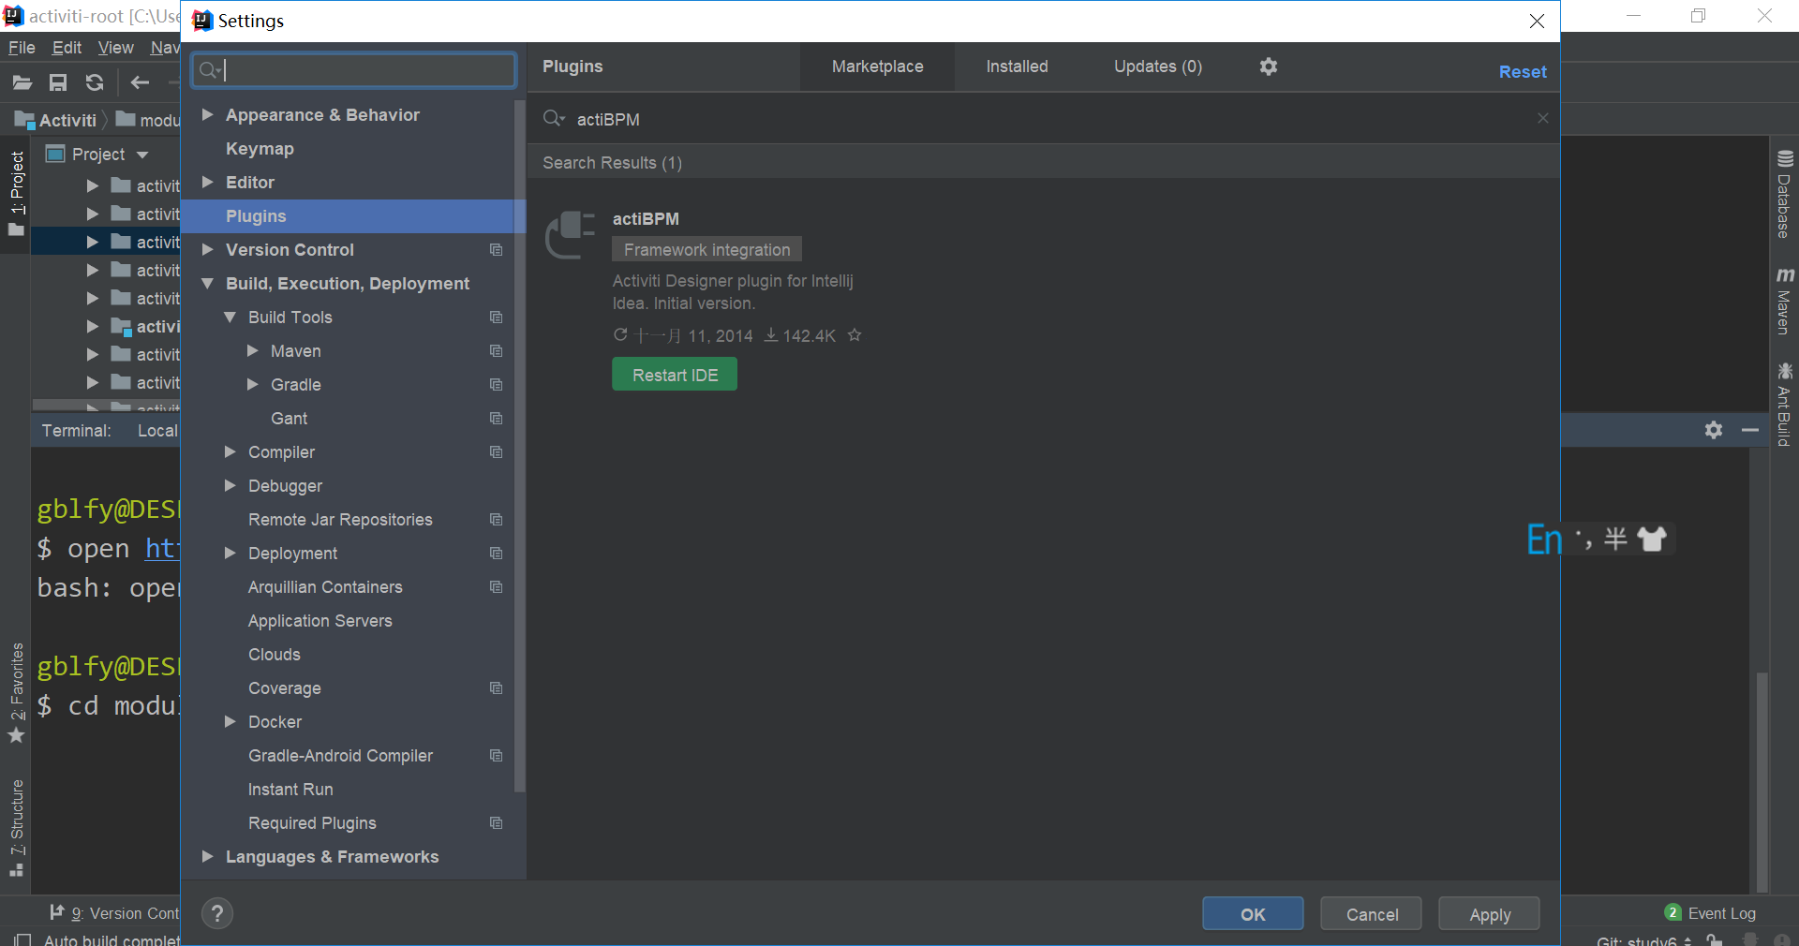Expand the Deployment settings node
This screenshot has height=946, width=1799.
click(230, 553)
